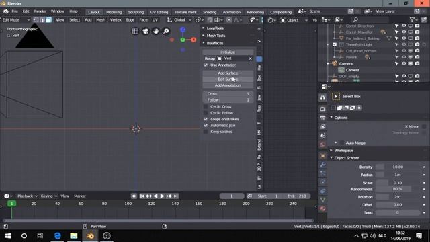Expand the Workspace section
This screenshot has height=242, width=430.
point(331,151)
